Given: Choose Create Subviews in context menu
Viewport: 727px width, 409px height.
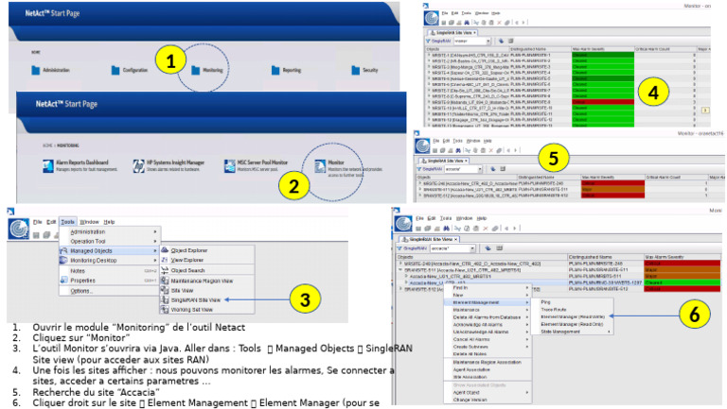Looking at the screenshot, I should pos(488,347).
